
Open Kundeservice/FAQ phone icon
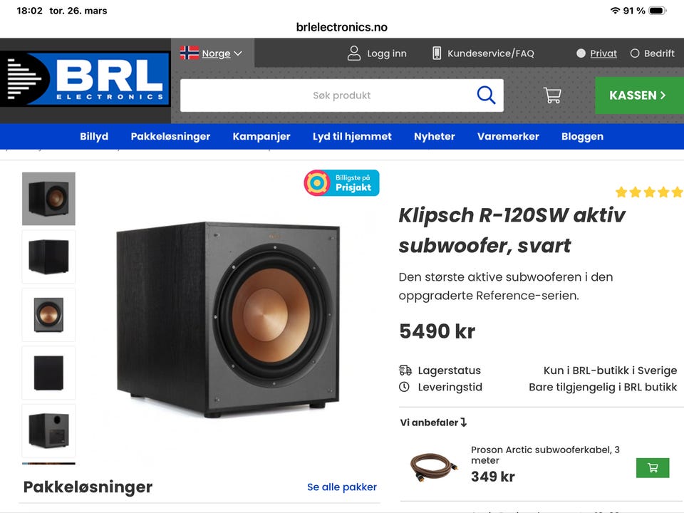pos(436,53)
